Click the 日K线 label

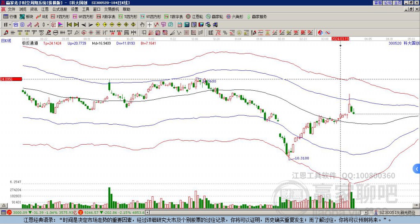click(x=6, y=41)
